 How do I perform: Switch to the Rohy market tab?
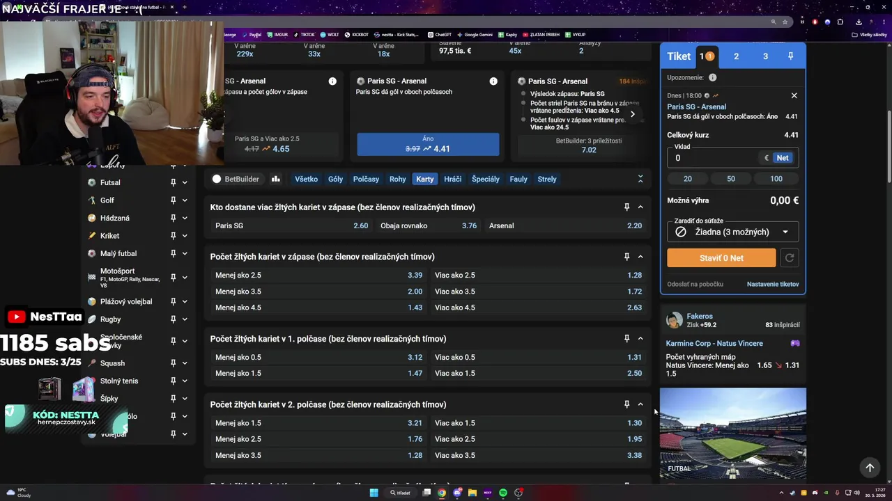tap(397, 179)
